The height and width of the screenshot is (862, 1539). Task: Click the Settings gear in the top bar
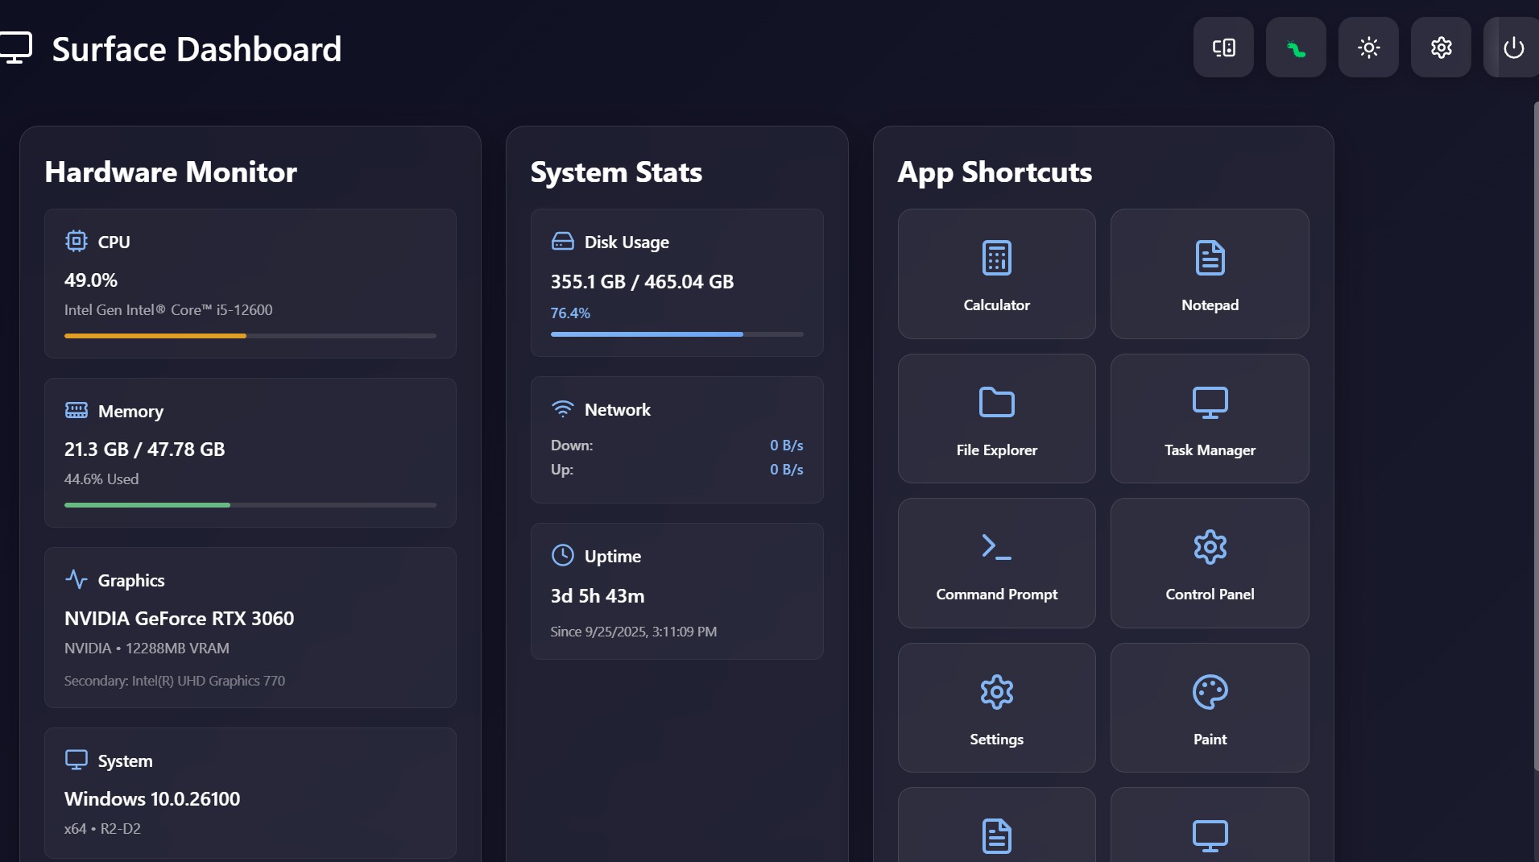tap(1441, 48)
